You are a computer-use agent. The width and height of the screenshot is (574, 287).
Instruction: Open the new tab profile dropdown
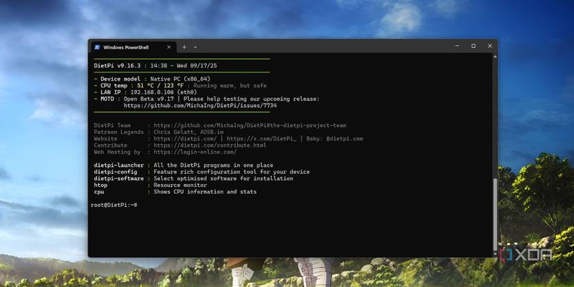(x=195, y=47)
